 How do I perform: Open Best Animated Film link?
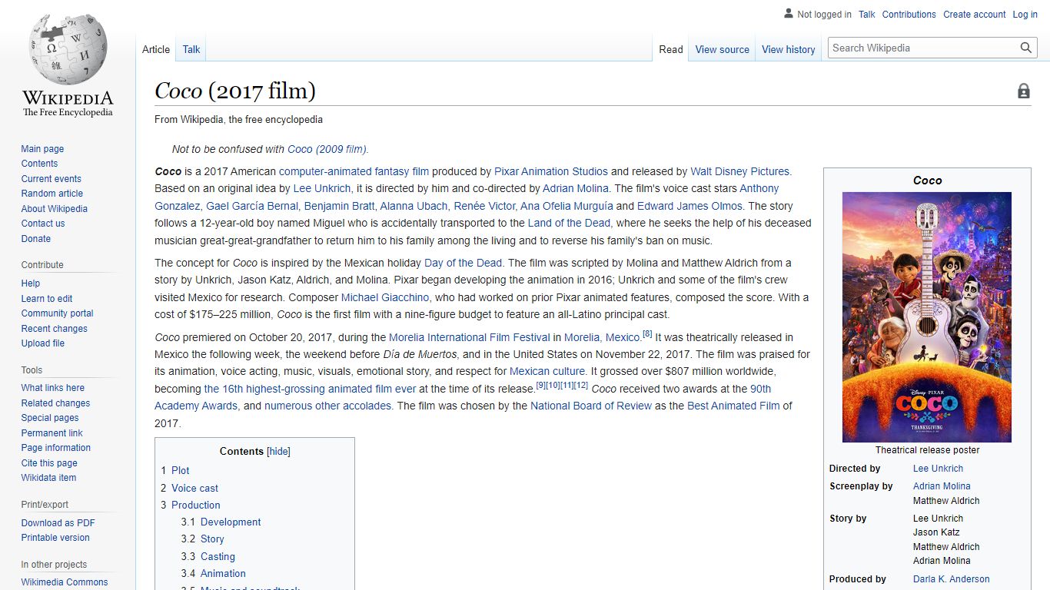(x=733, y=406)
